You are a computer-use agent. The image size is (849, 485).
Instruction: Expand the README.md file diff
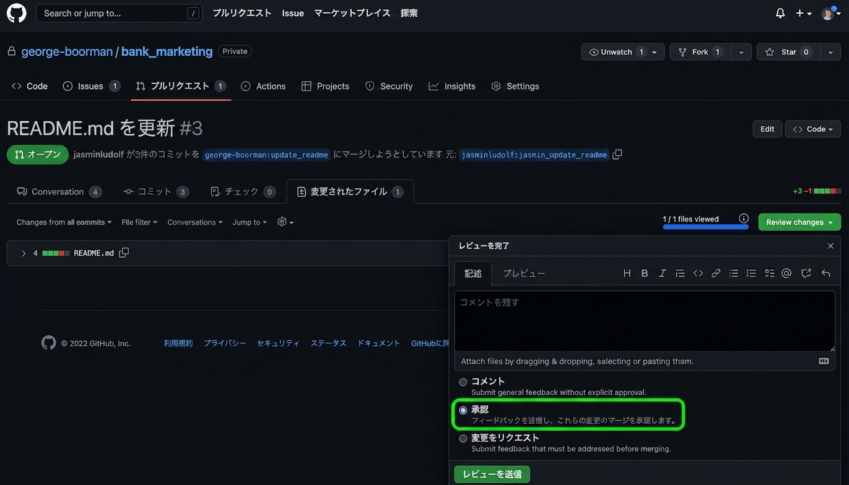click(x=24, y=253)
